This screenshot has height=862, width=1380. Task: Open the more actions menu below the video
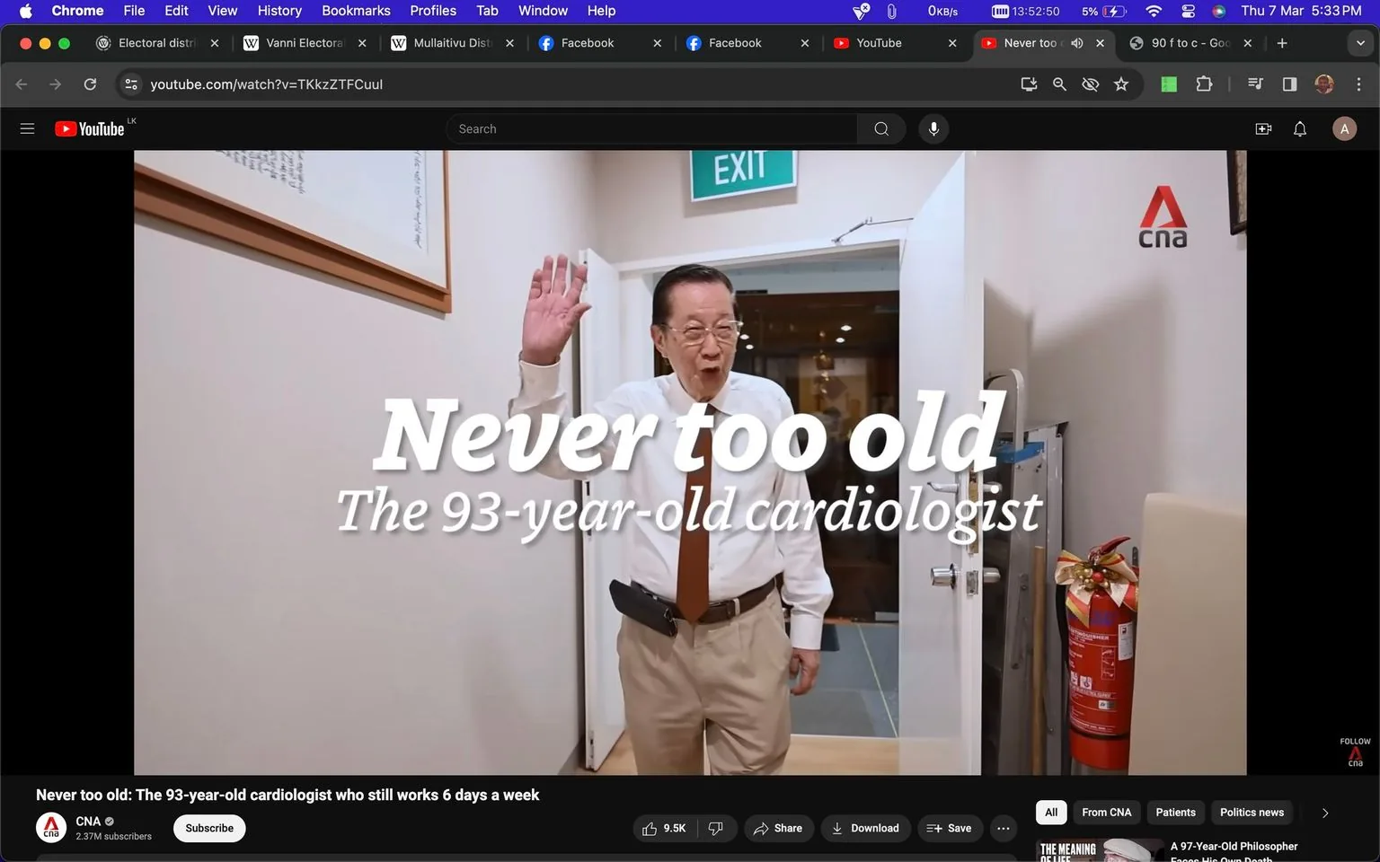1003,828
